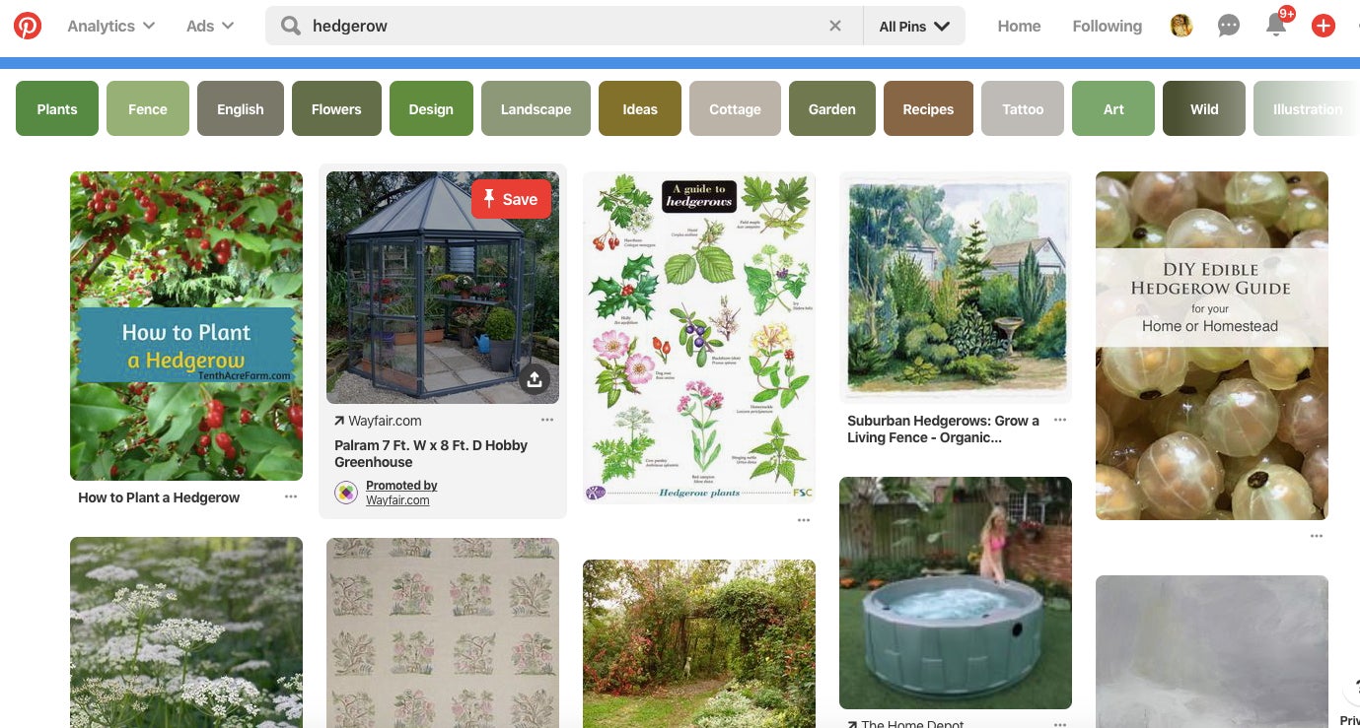Select the green Plants filter chip
1360x728 pixels.
pyautogui.click(x=57, y=109)
